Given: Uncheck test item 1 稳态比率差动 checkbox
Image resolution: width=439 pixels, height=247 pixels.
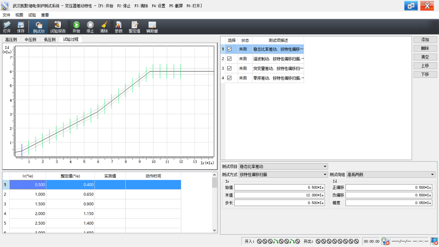Looking at the screenshot, I should click(x=229, y=49).
